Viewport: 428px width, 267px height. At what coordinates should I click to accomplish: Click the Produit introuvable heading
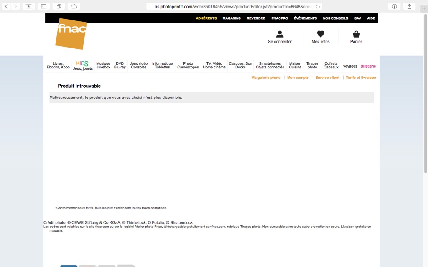tap(79, 86)
